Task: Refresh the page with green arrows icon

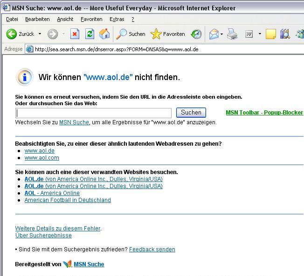Action: point(90,34)
